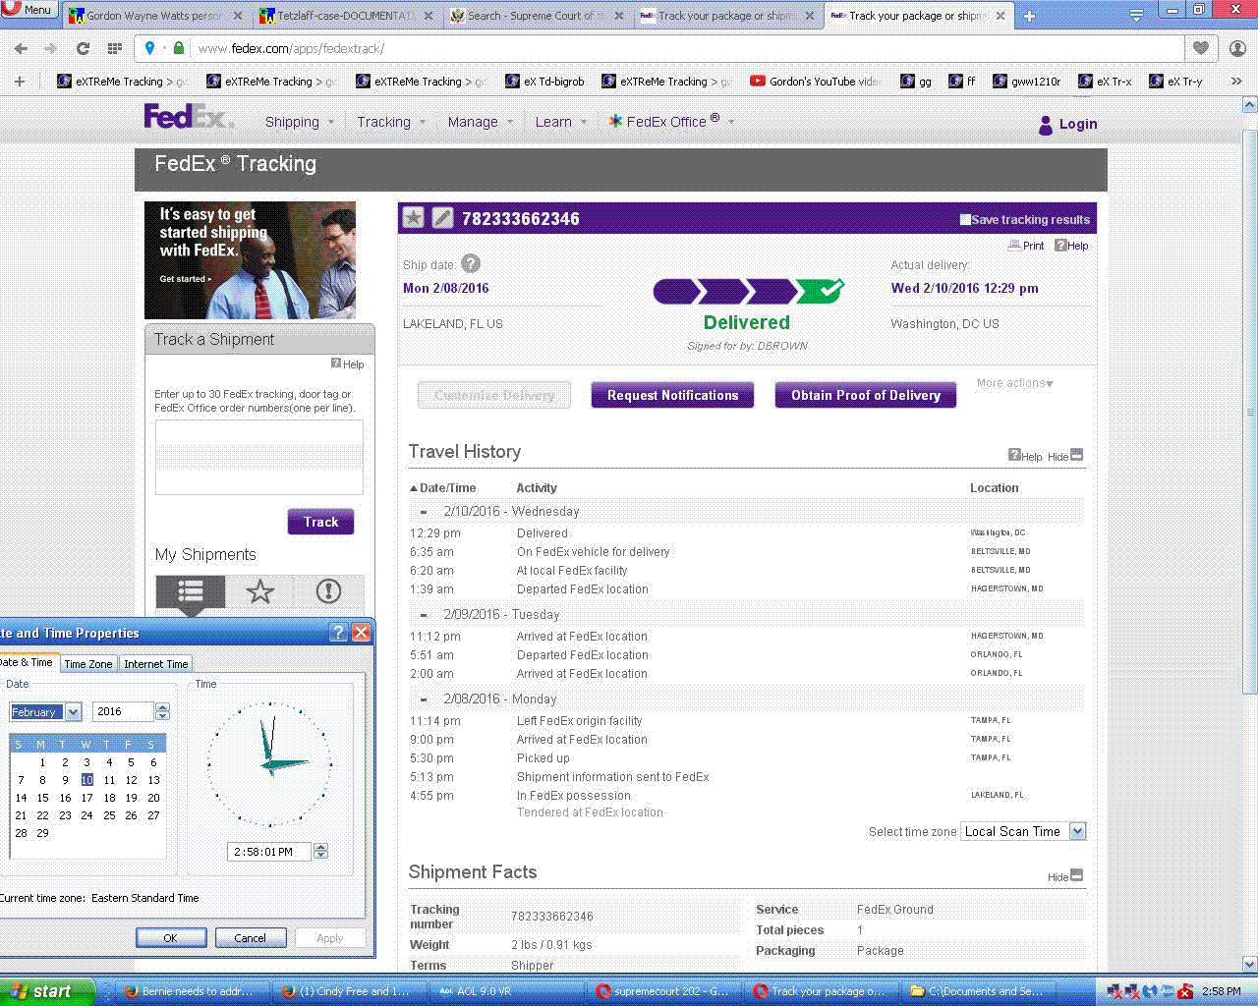This screenshot has width=1258, height=1006.
Task: Click the Request Notifications button
Action: [x=672, y=395]
